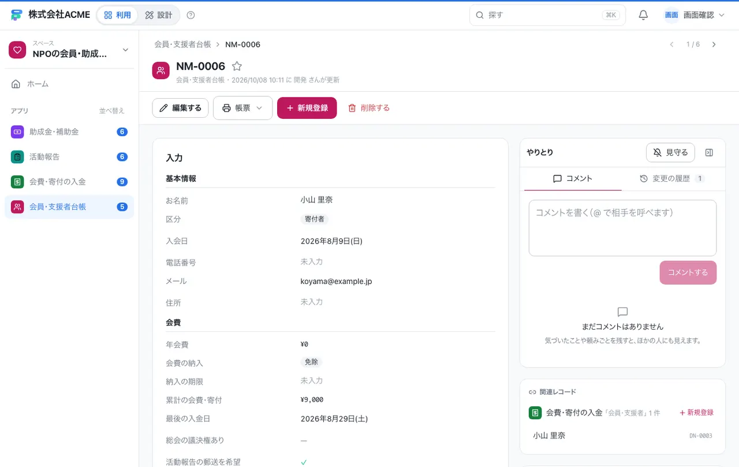739x467 pixels.
Task: Click the 累計 value ¥9,000
Action: point(312,400)
